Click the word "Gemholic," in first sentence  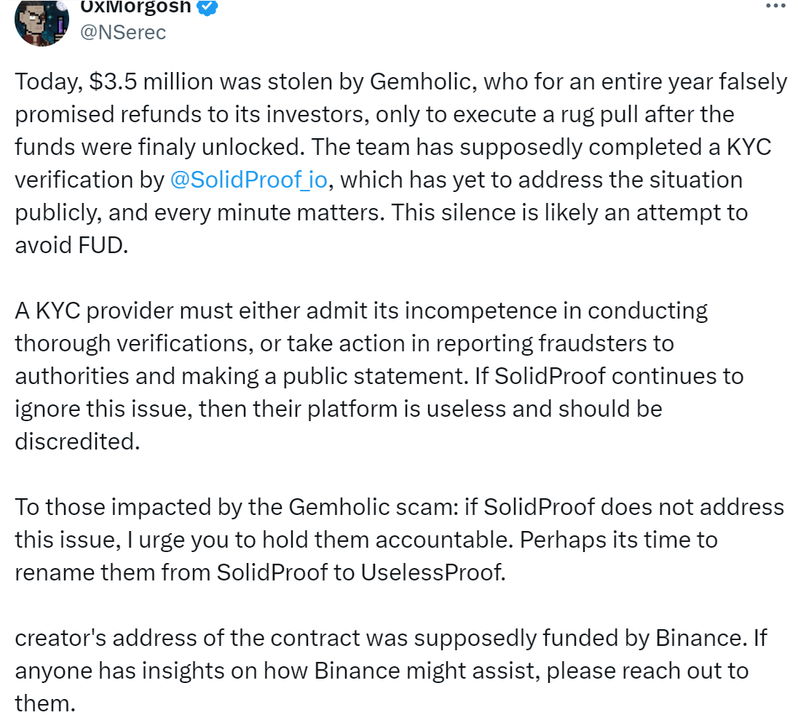click(424, 81)
